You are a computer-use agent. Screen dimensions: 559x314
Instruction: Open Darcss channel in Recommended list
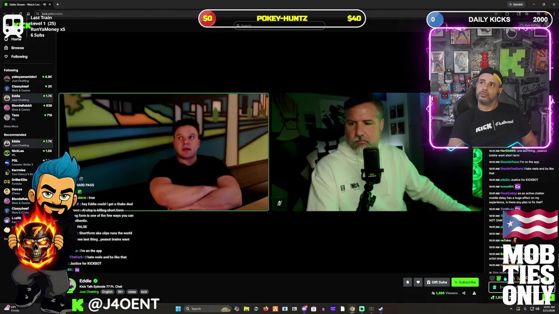[x=28, y=191]
